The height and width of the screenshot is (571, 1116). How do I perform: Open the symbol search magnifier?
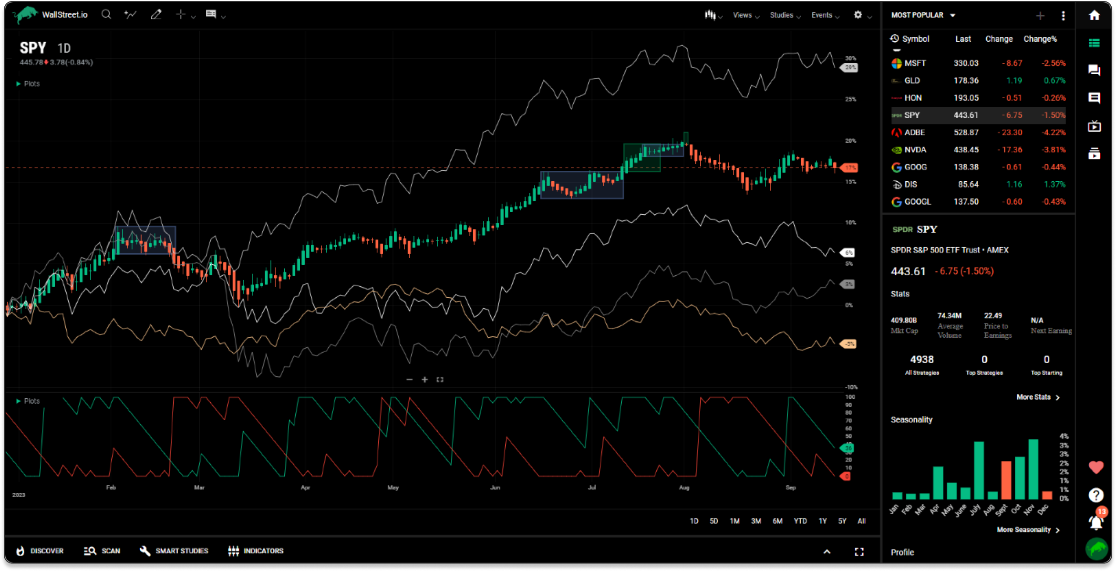click(106, 14)
